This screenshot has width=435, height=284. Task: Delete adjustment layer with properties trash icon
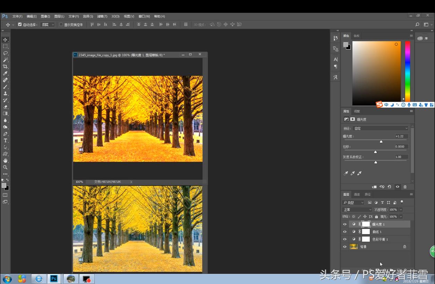(405, 187)
